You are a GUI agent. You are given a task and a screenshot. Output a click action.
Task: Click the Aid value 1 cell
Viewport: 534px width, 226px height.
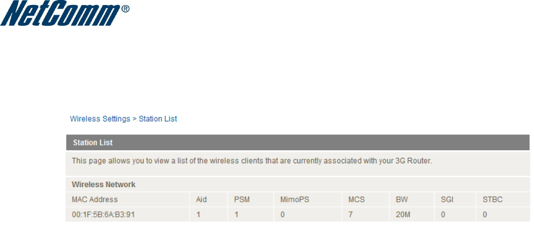point(198,214)
